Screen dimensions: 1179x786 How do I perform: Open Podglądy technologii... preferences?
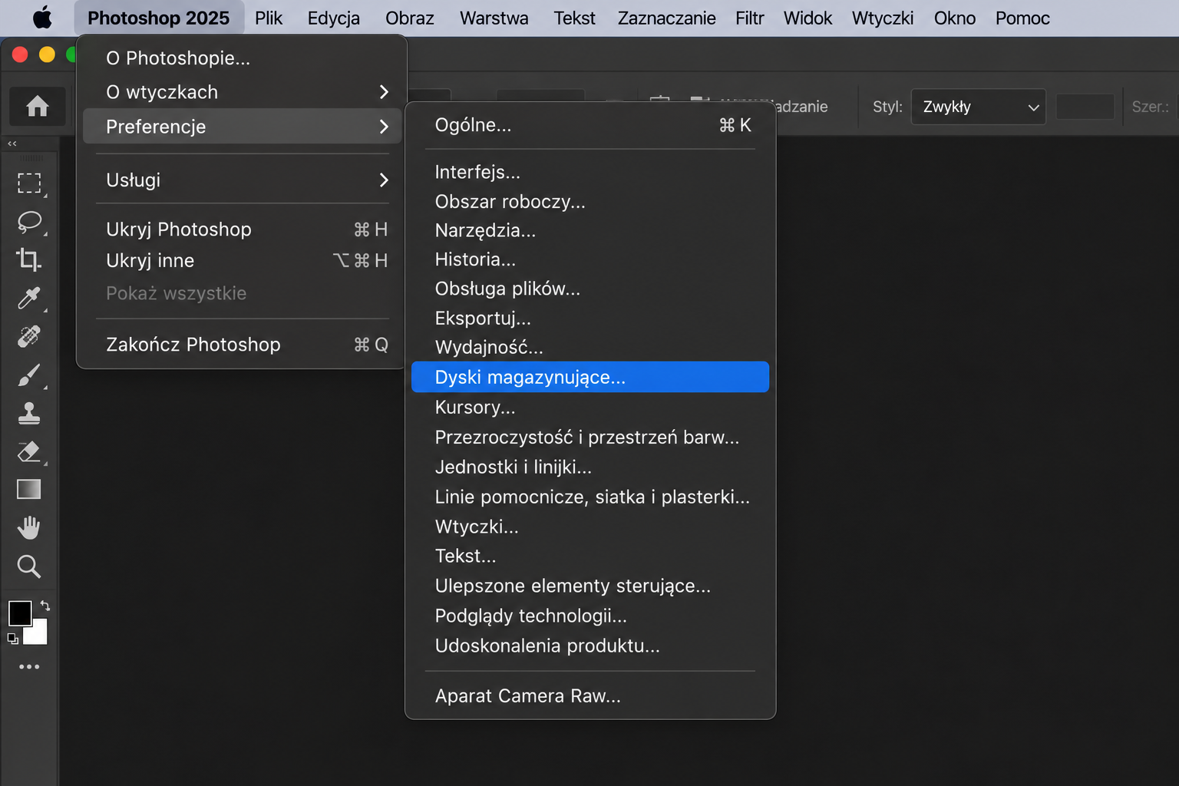(x=590, y=616)
